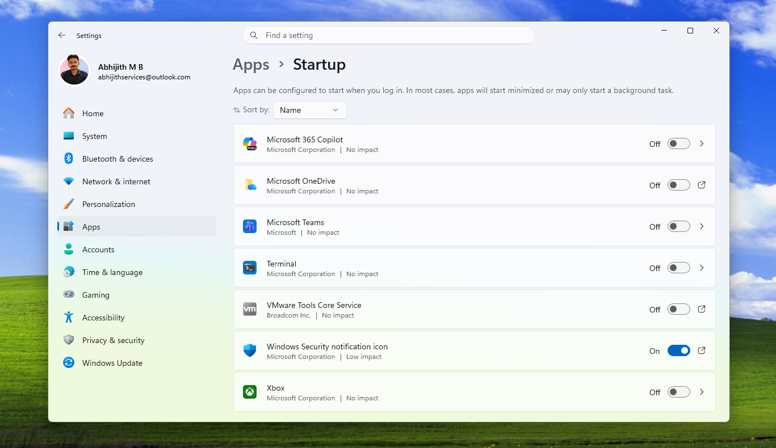Expand the Microsoft 365 Copilot entry

coord(702,143)
